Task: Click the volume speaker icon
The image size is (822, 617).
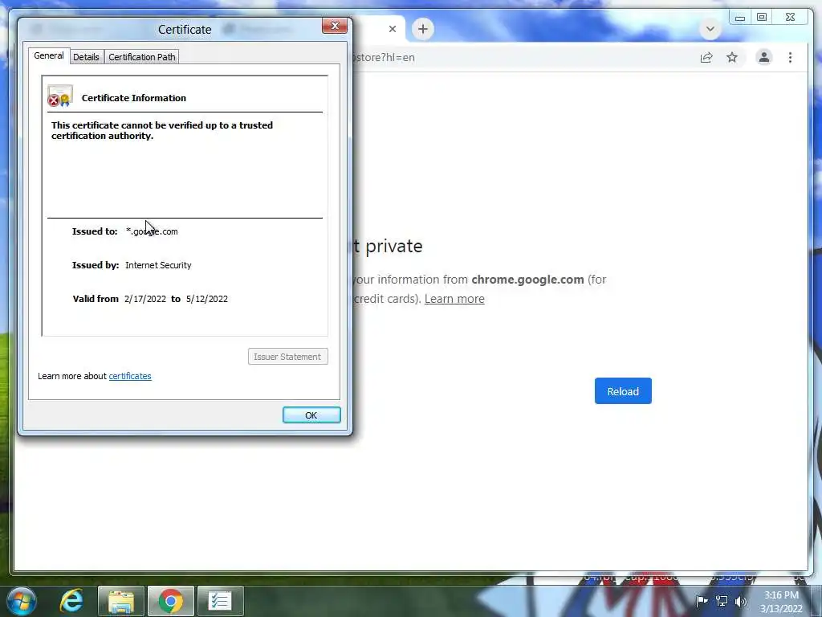Action: 741,601
